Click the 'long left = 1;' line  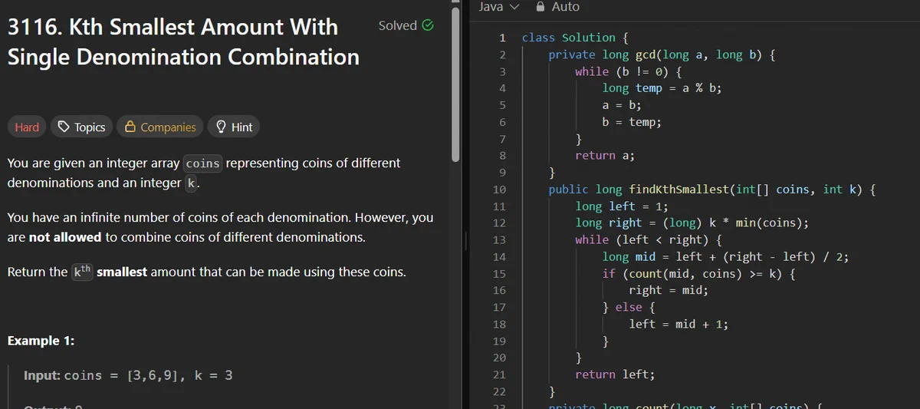click(622, 206)
